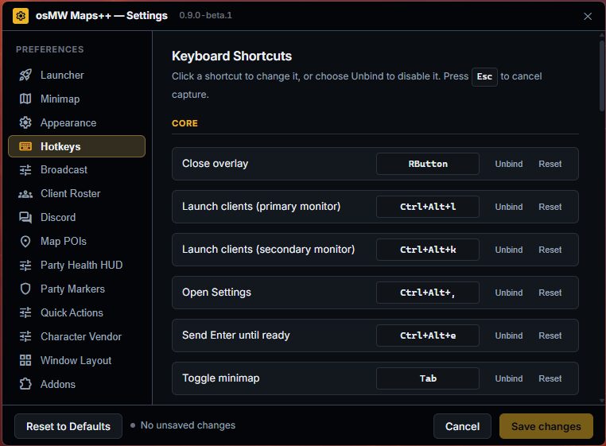The width and height of the screenshot is (606, 446).
Task: Click the gear app icon in title bar
Action: point(21,16)
